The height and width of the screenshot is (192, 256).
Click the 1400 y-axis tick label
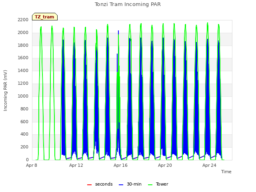click(x=23, y=70)
